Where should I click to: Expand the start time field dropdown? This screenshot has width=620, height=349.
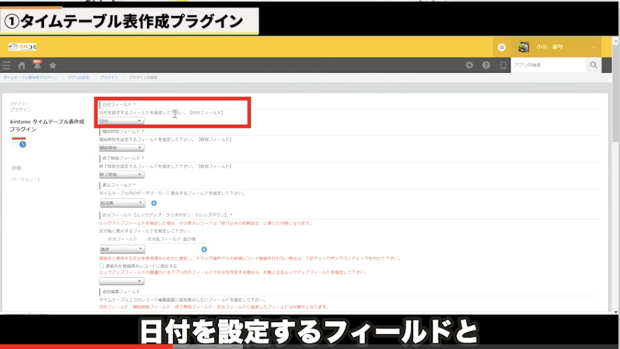point(121,147)
